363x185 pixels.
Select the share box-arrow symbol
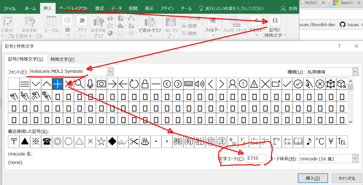(276, 84)
